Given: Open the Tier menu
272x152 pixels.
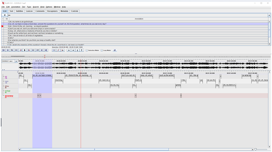Looking at the screenshot, I should [x=24, y=7].
